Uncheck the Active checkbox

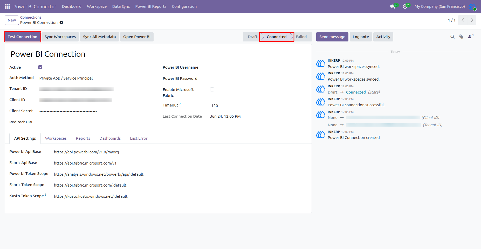(x=40, y=67)
